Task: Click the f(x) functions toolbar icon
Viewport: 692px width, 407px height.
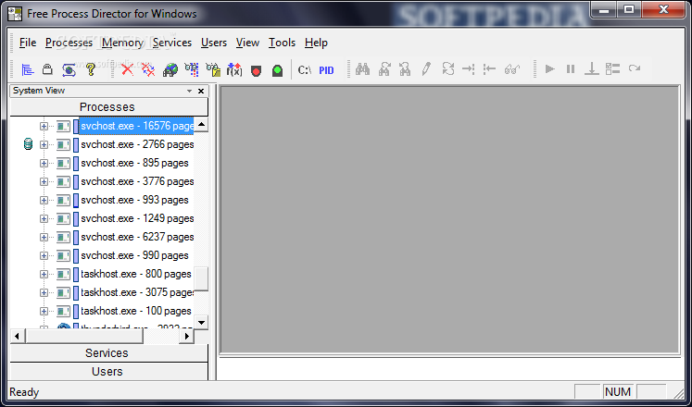Action: pos(234,69)
